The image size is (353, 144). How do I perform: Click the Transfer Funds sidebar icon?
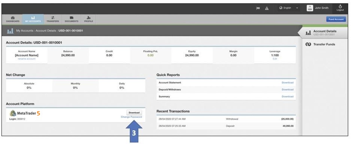click(x=308, y=45)
